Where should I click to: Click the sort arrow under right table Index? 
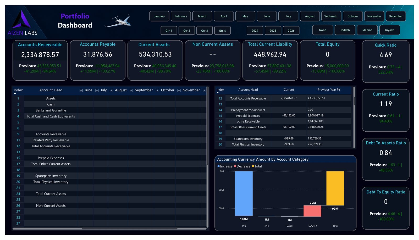click(218, 92)
